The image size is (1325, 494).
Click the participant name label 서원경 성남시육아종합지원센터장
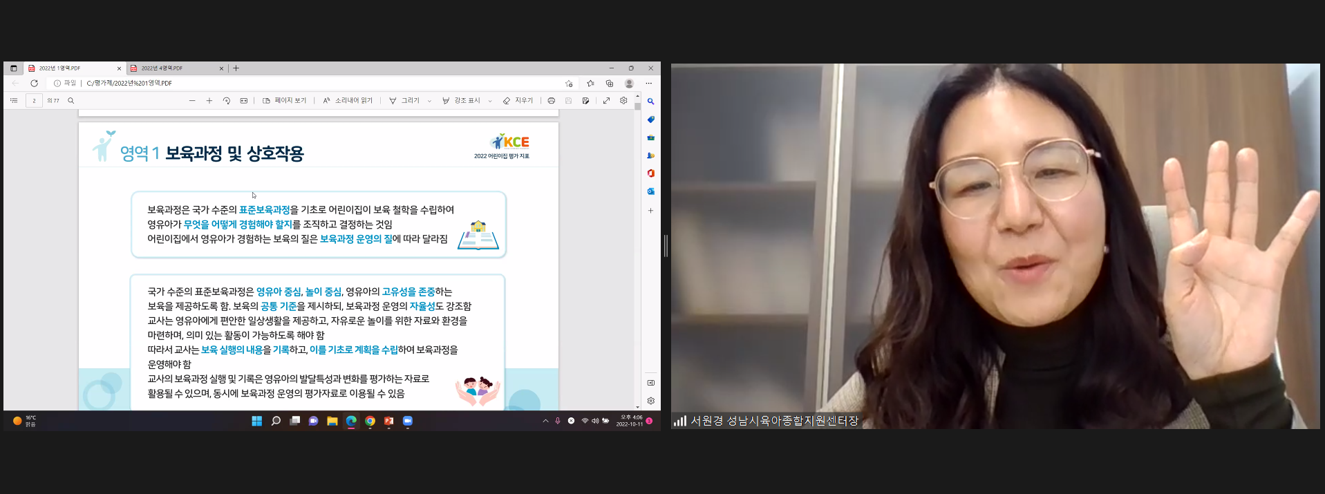pos(774,421)
